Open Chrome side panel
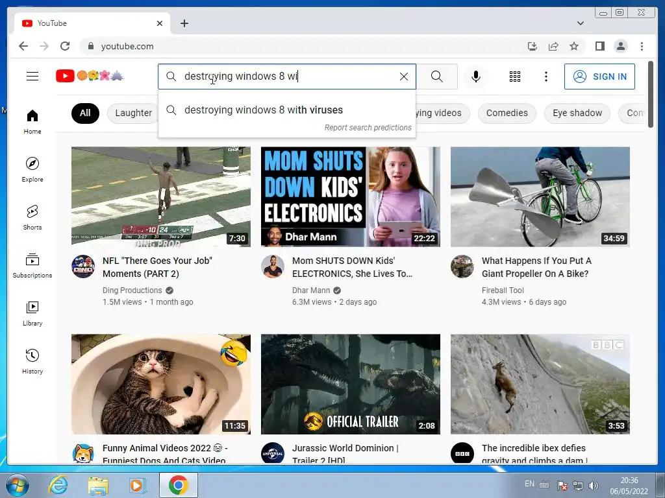 click(x=599, y=46)
